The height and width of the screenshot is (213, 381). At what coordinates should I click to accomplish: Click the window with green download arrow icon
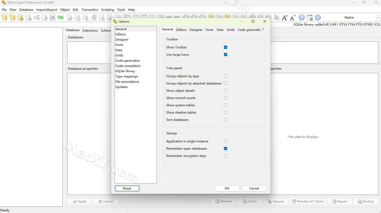pos(310,18)
